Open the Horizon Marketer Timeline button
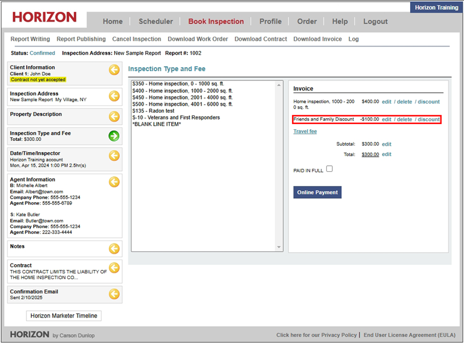464x344 pixels. click(64, 316)
